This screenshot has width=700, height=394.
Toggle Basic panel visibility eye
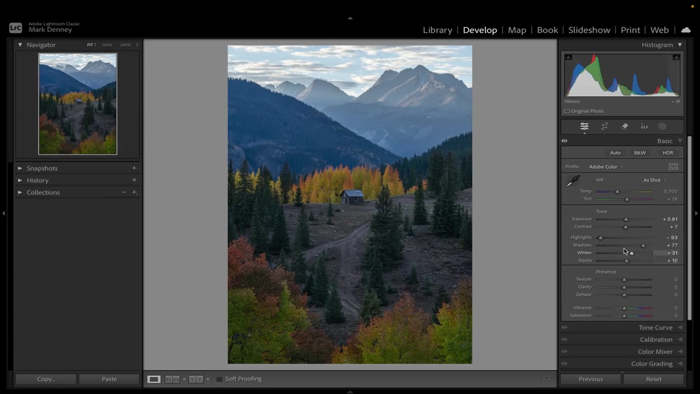tap(564, 141)
